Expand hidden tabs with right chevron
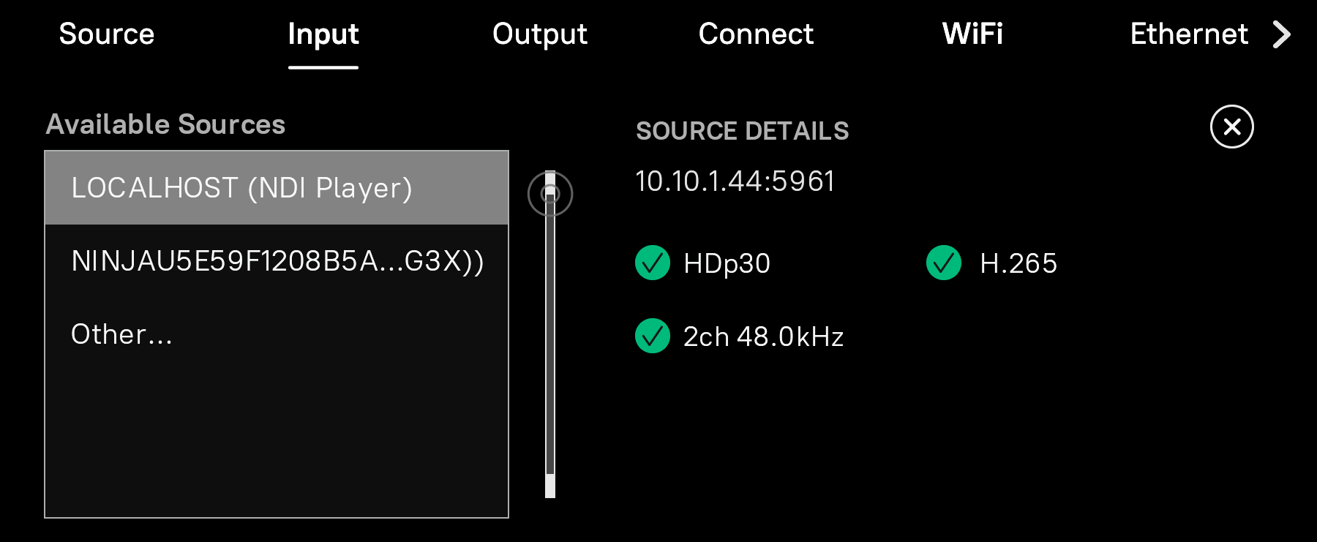 1282,34
